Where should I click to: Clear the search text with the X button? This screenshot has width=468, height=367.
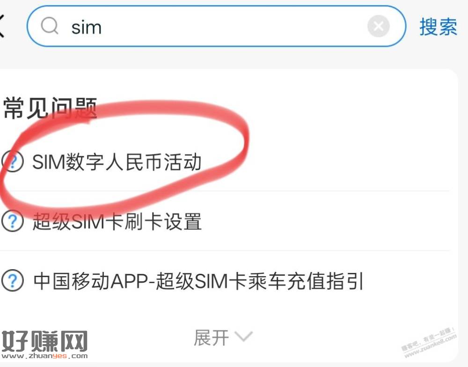(378, 26)
